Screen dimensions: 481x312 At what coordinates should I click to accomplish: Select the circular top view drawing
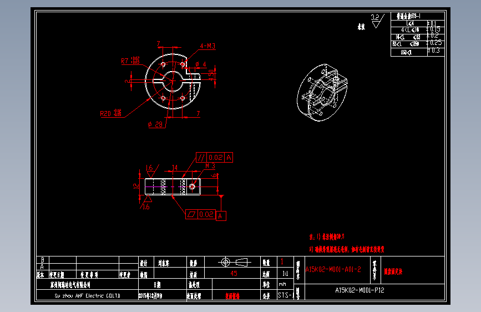pos(173,82)
